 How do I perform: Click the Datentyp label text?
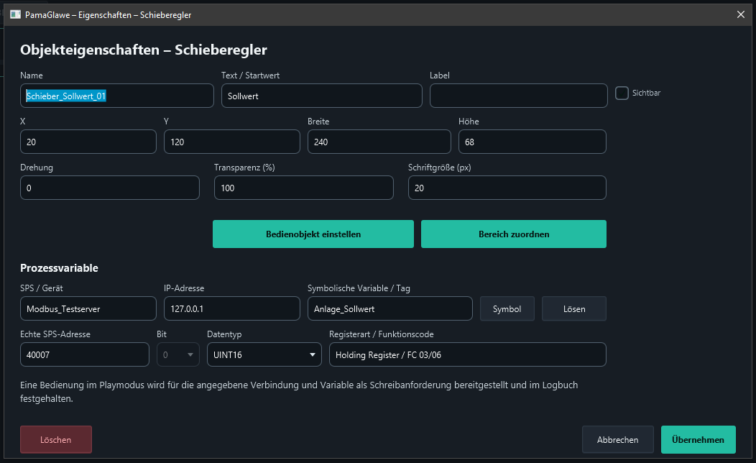[x=224, y=334]
